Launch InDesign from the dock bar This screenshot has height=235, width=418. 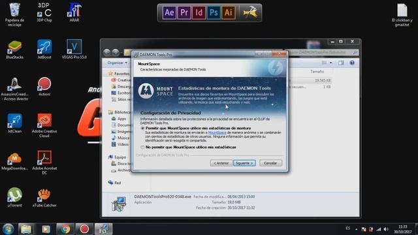(x=199, y=12)
